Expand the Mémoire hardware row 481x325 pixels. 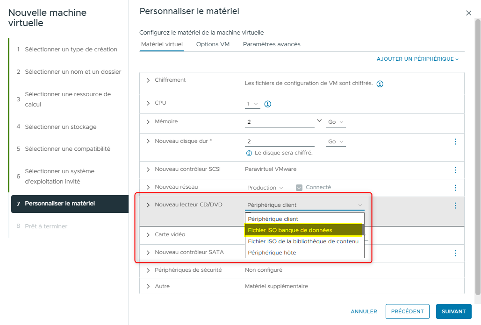(148, 122)
